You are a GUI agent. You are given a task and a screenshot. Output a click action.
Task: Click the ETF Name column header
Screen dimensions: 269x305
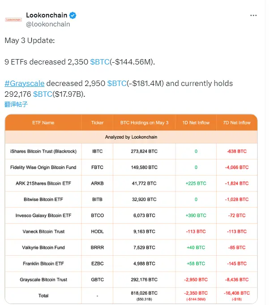click(43, 122)
